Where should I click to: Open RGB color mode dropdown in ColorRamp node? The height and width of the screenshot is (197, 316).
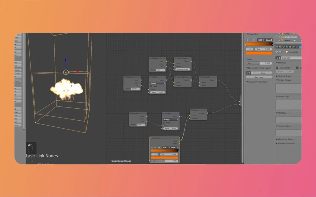[x=166, y=147]
